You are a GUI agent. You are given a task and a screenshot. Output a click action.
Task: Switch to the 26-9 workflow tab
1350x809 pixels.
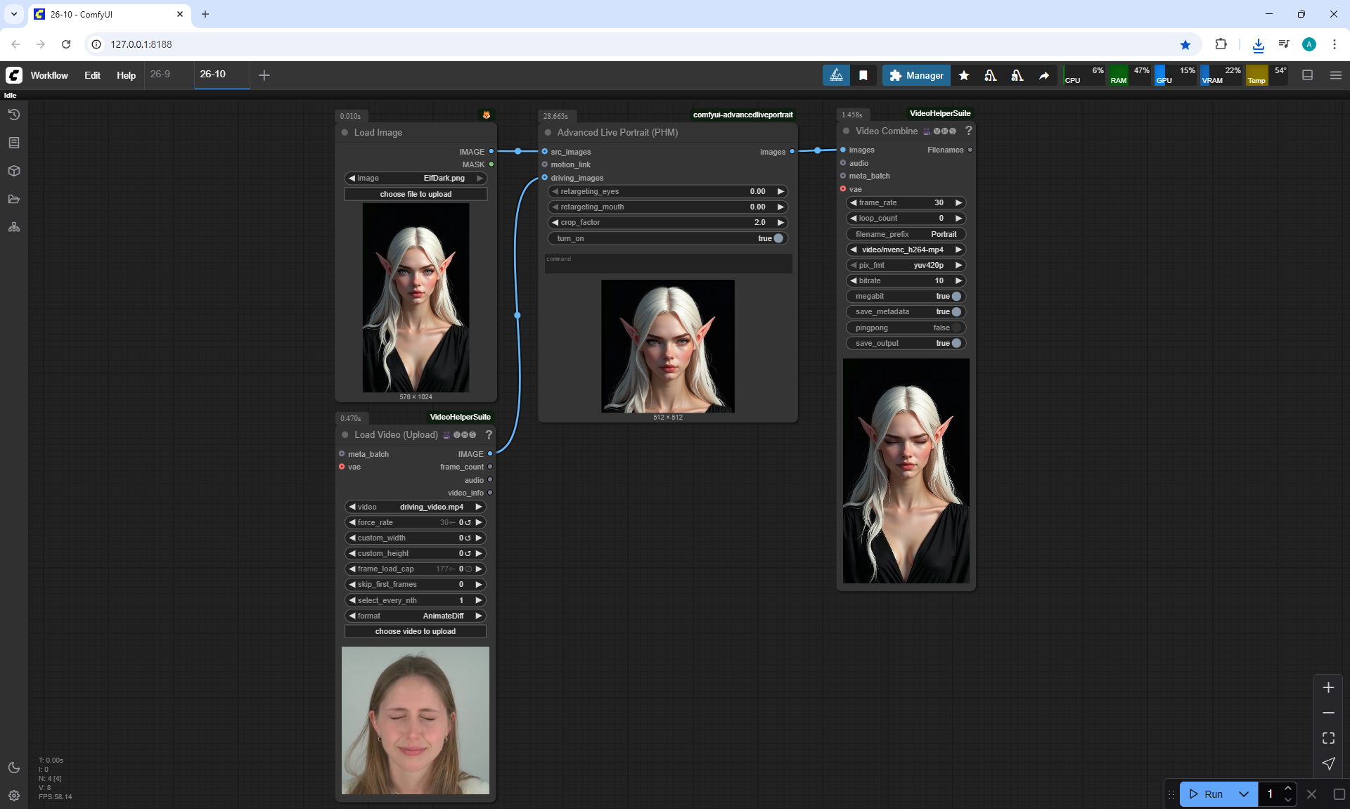point(160,74)
